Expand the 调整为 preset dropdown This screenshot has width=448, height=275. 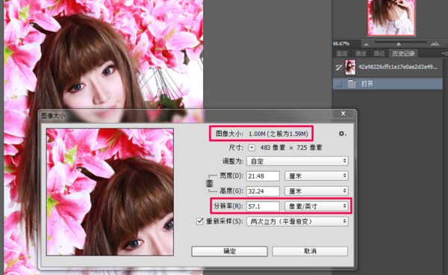pyautogui.click(x=297, y=161)
